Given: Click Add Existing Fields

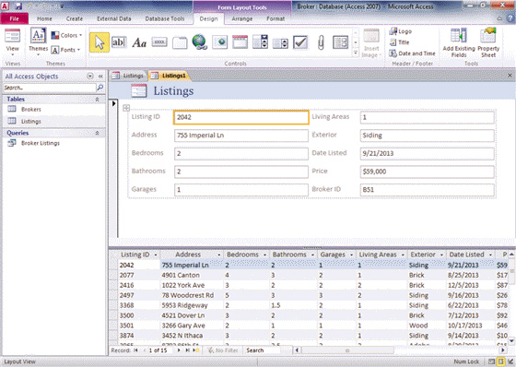Looking at the screenshot, I should coord(459,42).
